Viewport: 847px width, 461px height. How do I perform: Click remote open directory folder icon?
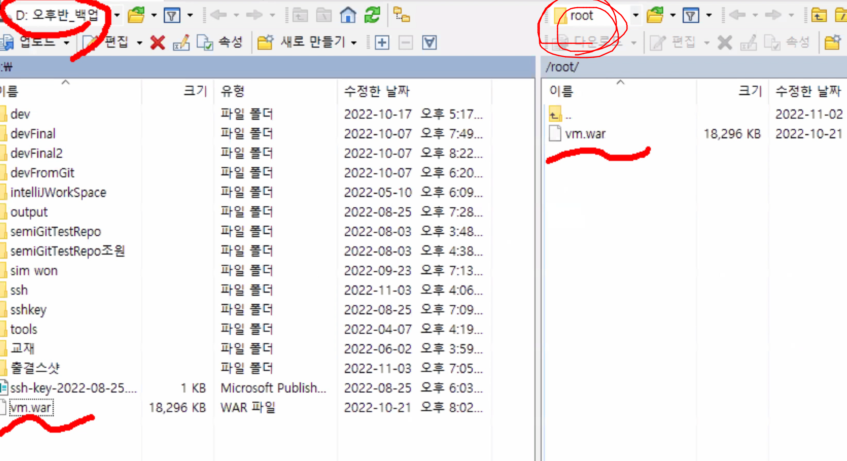pyautogui.click(x=655, y=15)
